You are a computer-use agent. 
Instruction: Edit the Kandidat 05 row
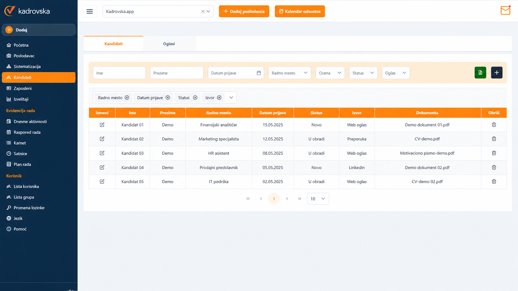tap(102, 182)
